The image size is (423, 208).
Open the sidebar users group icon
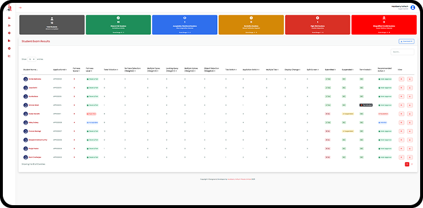[x=9, y=25]
